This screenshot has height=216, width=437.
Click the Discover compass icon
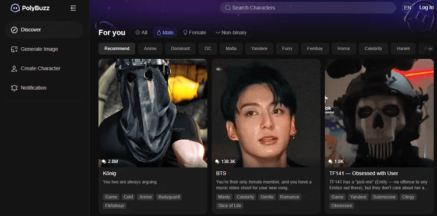tap(14, 30)
